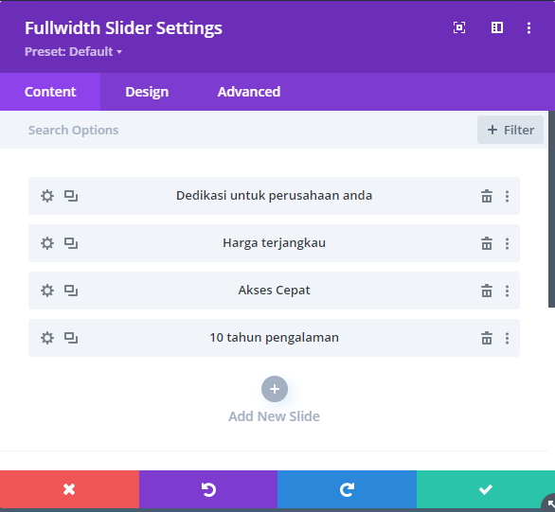Open more options for Harga terjangkau slide
The height and width of the screenshot is (512, 555).
click(x=507, y=243)
